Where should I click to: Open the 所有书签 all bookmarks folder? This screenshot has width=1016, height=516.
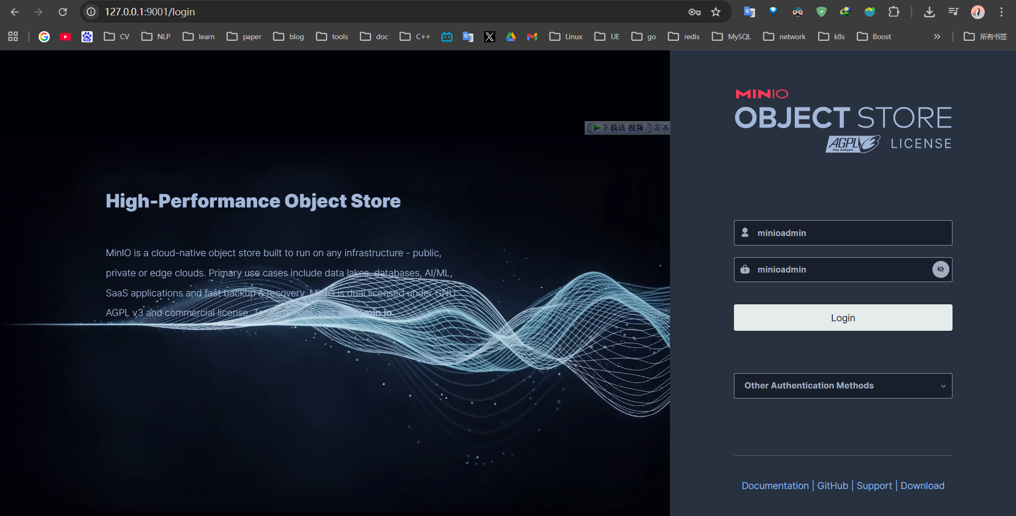tap(986, 37)
